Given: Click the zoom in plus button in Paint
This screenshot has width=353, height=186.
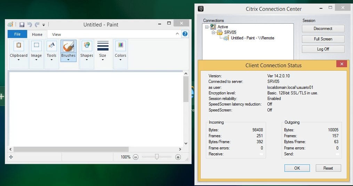Looking at the screenshot, I should point(178,157).
